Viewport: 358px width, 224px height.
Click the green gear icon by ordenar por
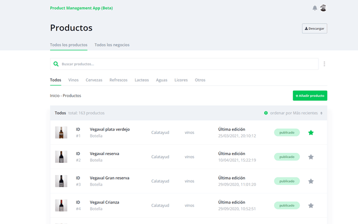pyautogui.click(x=266, y=113)
